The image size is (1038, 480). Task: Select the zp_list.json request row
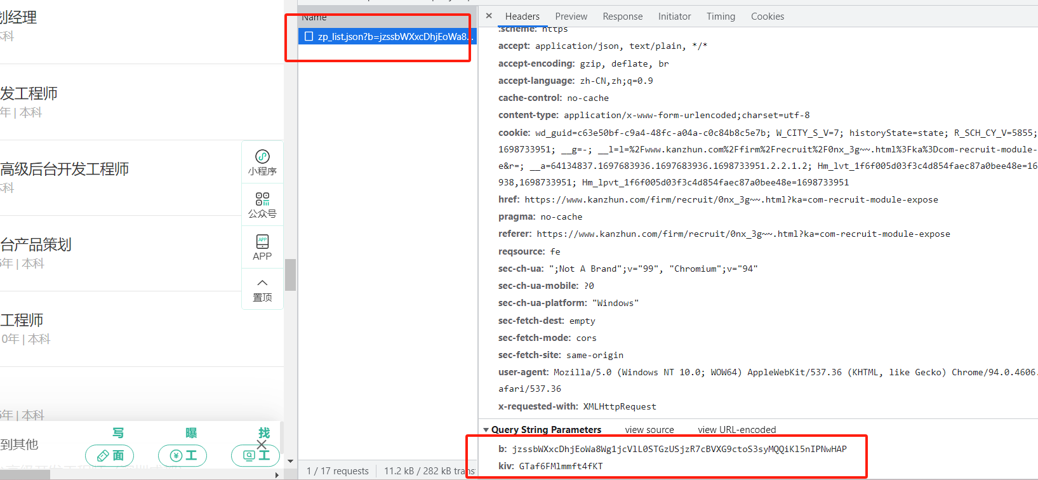coord(387,36)
